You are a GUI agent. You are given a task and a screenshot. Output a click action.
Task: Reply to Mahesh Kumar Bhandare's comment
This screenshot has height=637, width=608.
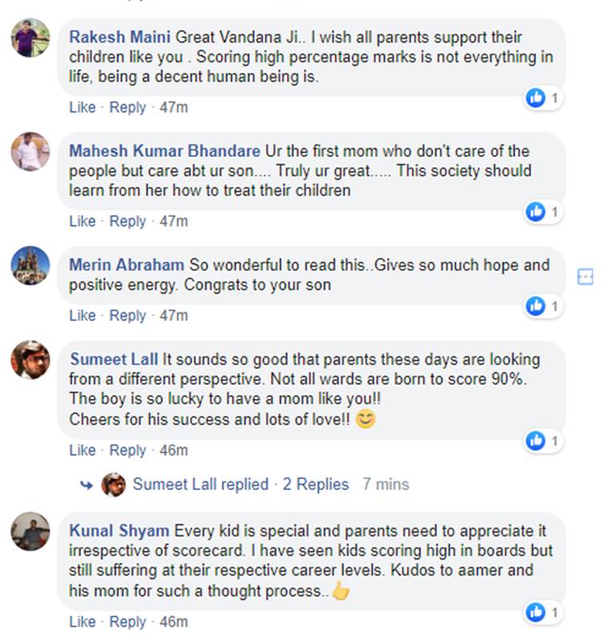click(x=127, y=221)
